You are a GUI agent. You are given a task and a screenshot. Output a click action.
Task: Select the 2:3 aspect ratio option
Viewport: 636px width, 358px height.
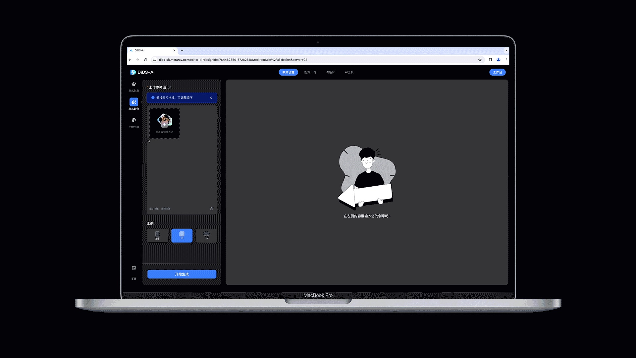[x=157, y=235]
